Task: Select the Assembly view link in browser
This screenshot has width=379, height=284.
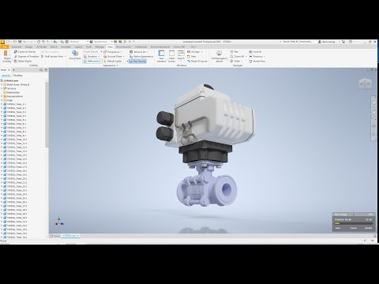Action: point(6,76)
